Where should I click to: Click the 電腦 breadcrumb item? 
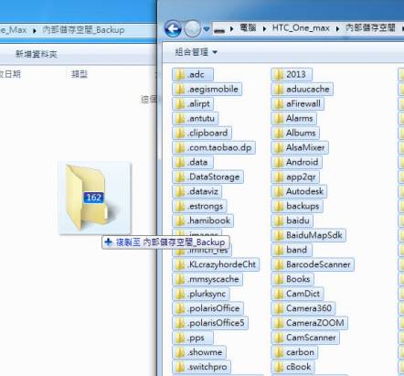[x=248, y=28]
